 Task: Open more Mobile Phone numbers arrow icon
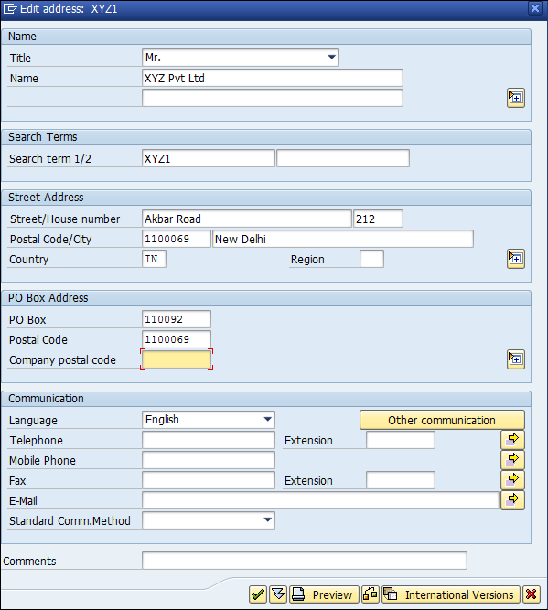[512, 460]
